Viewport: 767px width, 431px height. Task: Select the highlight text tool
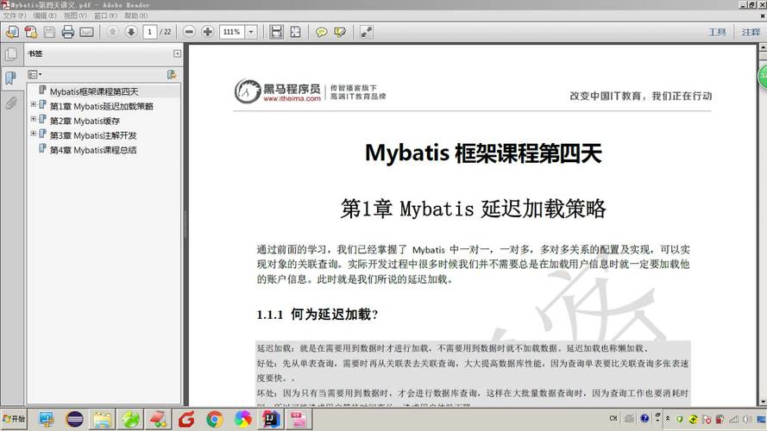[340, 32]
